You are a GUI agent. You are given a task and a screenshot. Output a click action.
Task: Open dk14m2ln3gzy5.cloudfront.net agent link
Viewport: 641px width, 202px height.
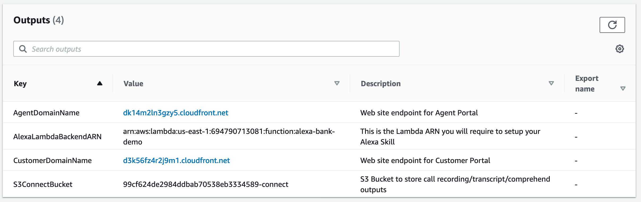pyautogui.click(x=176, y=113)
